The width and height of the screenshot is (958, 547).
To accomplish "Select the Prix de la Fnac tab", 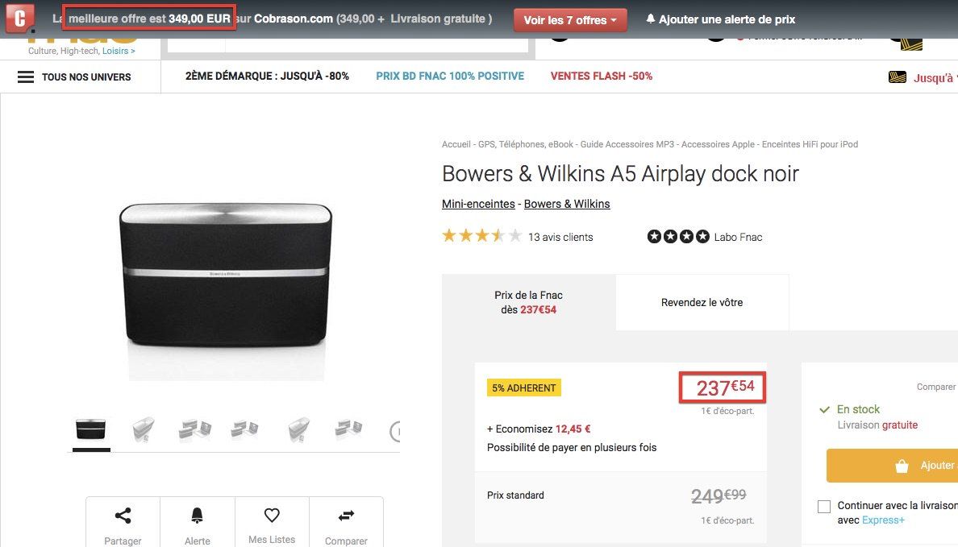I will coord(528,302).
